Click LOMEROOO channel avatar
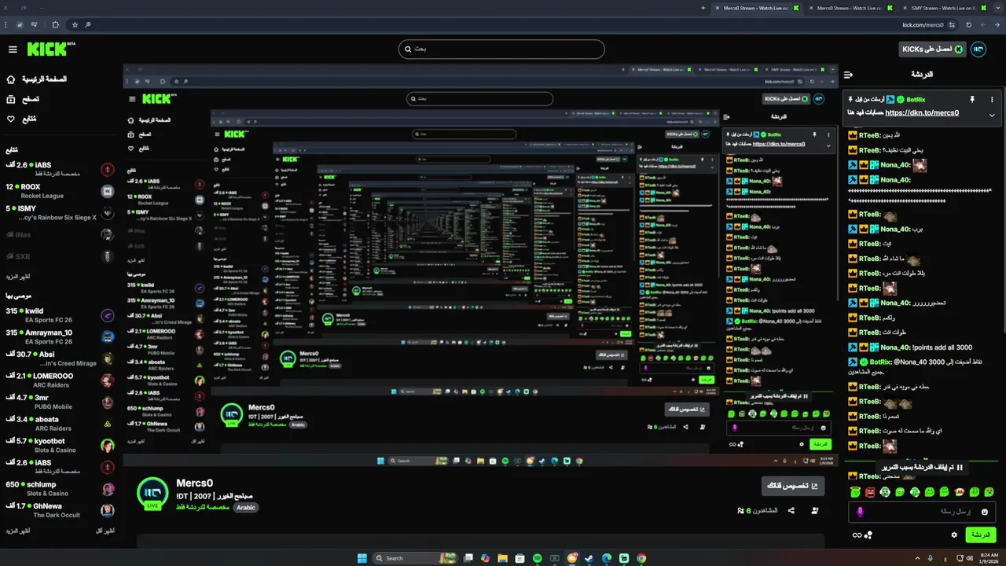The width and height of the screenshot is (1006, 566). tap(108, 380)
